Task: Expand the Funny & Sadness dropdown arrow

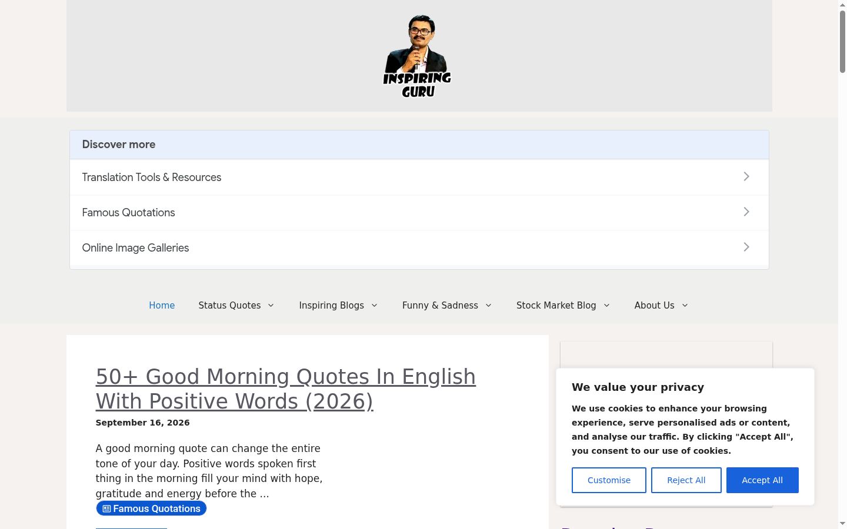Action: 488,306
